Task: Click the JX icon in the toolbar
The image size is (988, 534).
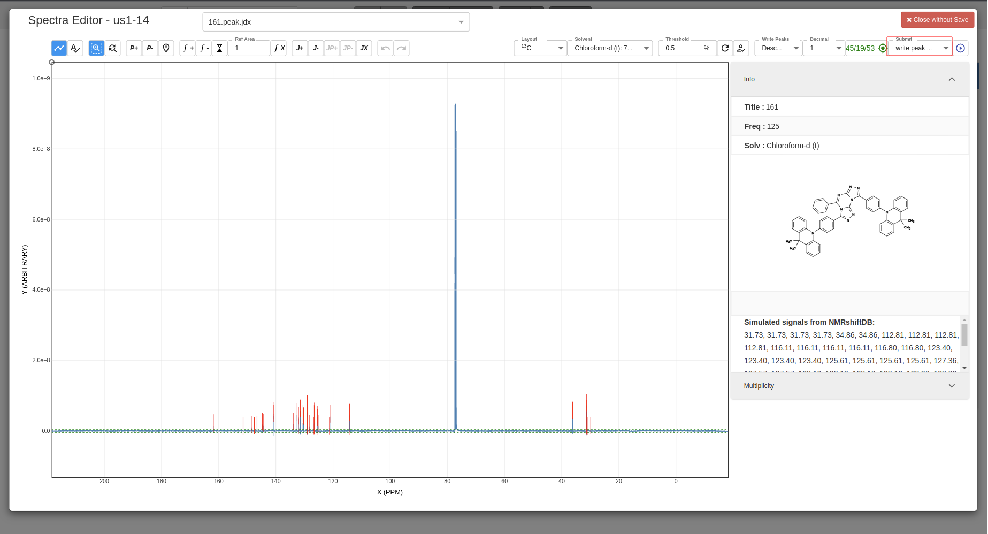Action: click(364, 48)
